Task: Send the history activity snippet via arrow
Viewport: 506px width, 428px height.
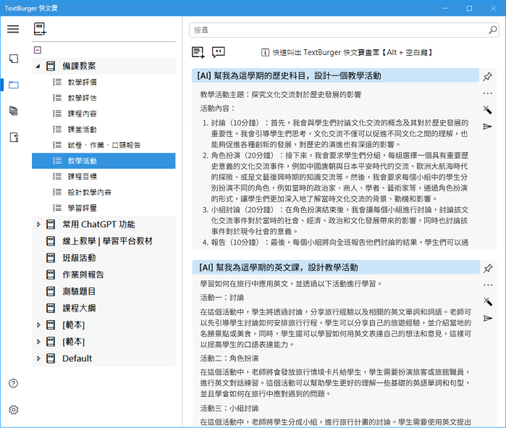Action: tap(488, 126)
